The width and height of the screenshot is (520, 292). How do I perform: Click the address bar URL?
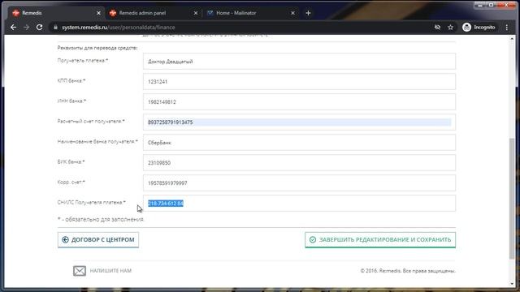point(119,27)
